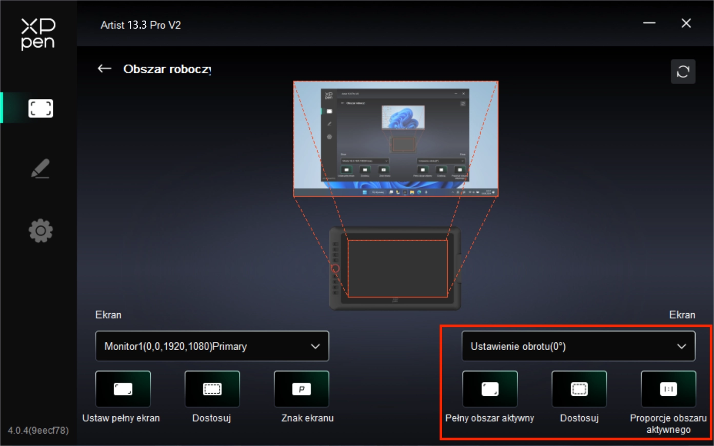Minimize the Artist 13.3 Pro window
Viewport: 714px width, 446px height.
649,24
